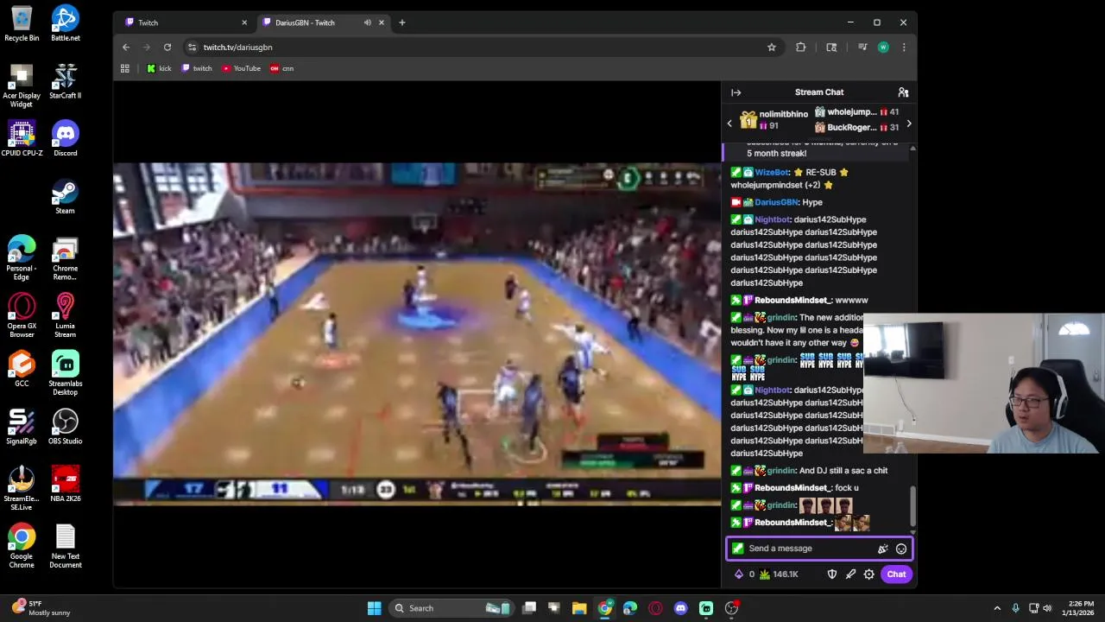Open cnn bookmark
This screenshot has width=1105, height=622.
click(x=282, y=68)
